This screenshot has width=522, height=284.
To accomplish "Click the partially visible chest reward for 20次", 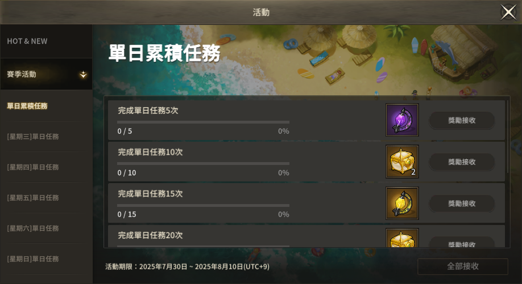I will pos(402,238).
